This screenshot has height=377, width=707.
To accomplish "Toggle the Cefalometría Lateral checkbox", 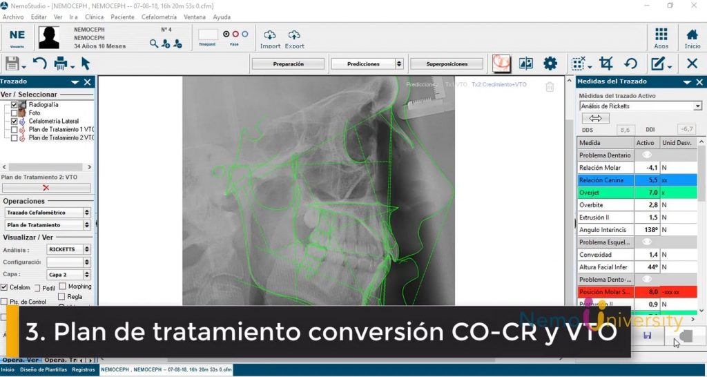I will (x=14, y=122).
